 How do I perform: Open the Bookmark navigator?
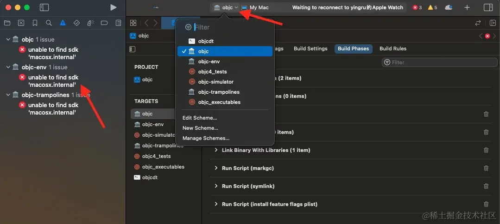[35, 23]
